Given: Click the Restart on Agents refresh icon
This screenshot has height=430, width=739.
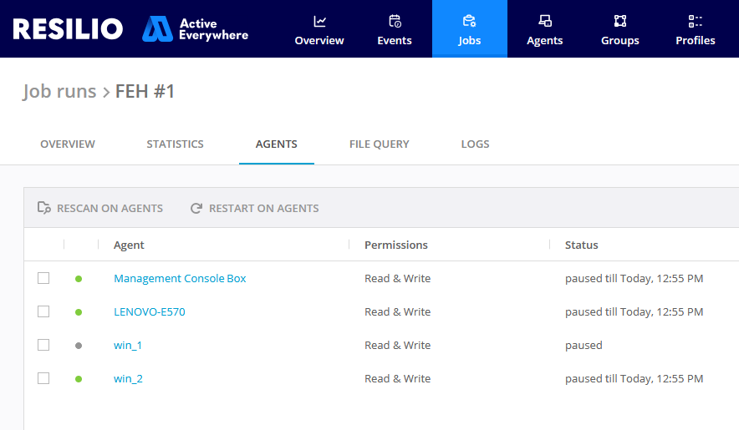Looking at the screenshot, I should coord(196,208).
